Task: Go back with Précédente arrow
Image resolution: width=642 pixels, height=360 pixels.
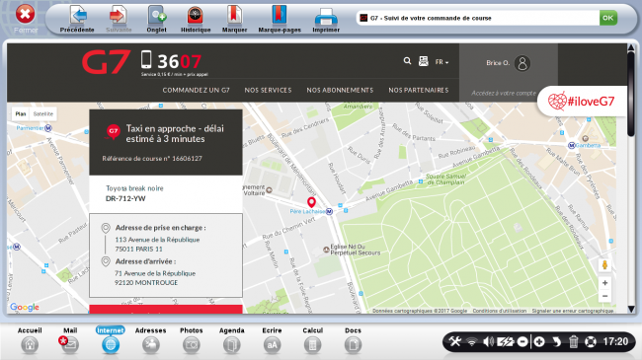Action: coord(77,16)
